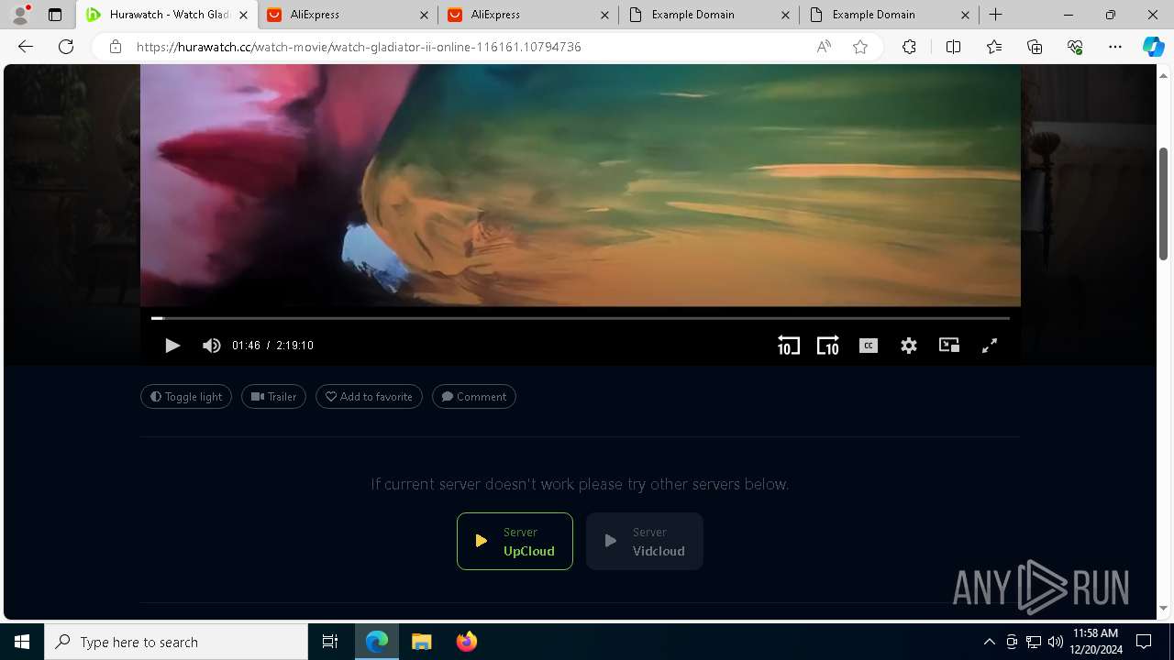The height and width of the screenshot is (660, 1174).
Task: Open Collections toolbar icon
Action: point(1035,47)
